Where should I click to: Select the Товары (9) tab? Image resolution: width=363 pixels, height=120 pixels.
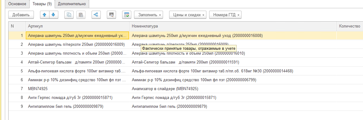tap(42, 4)
